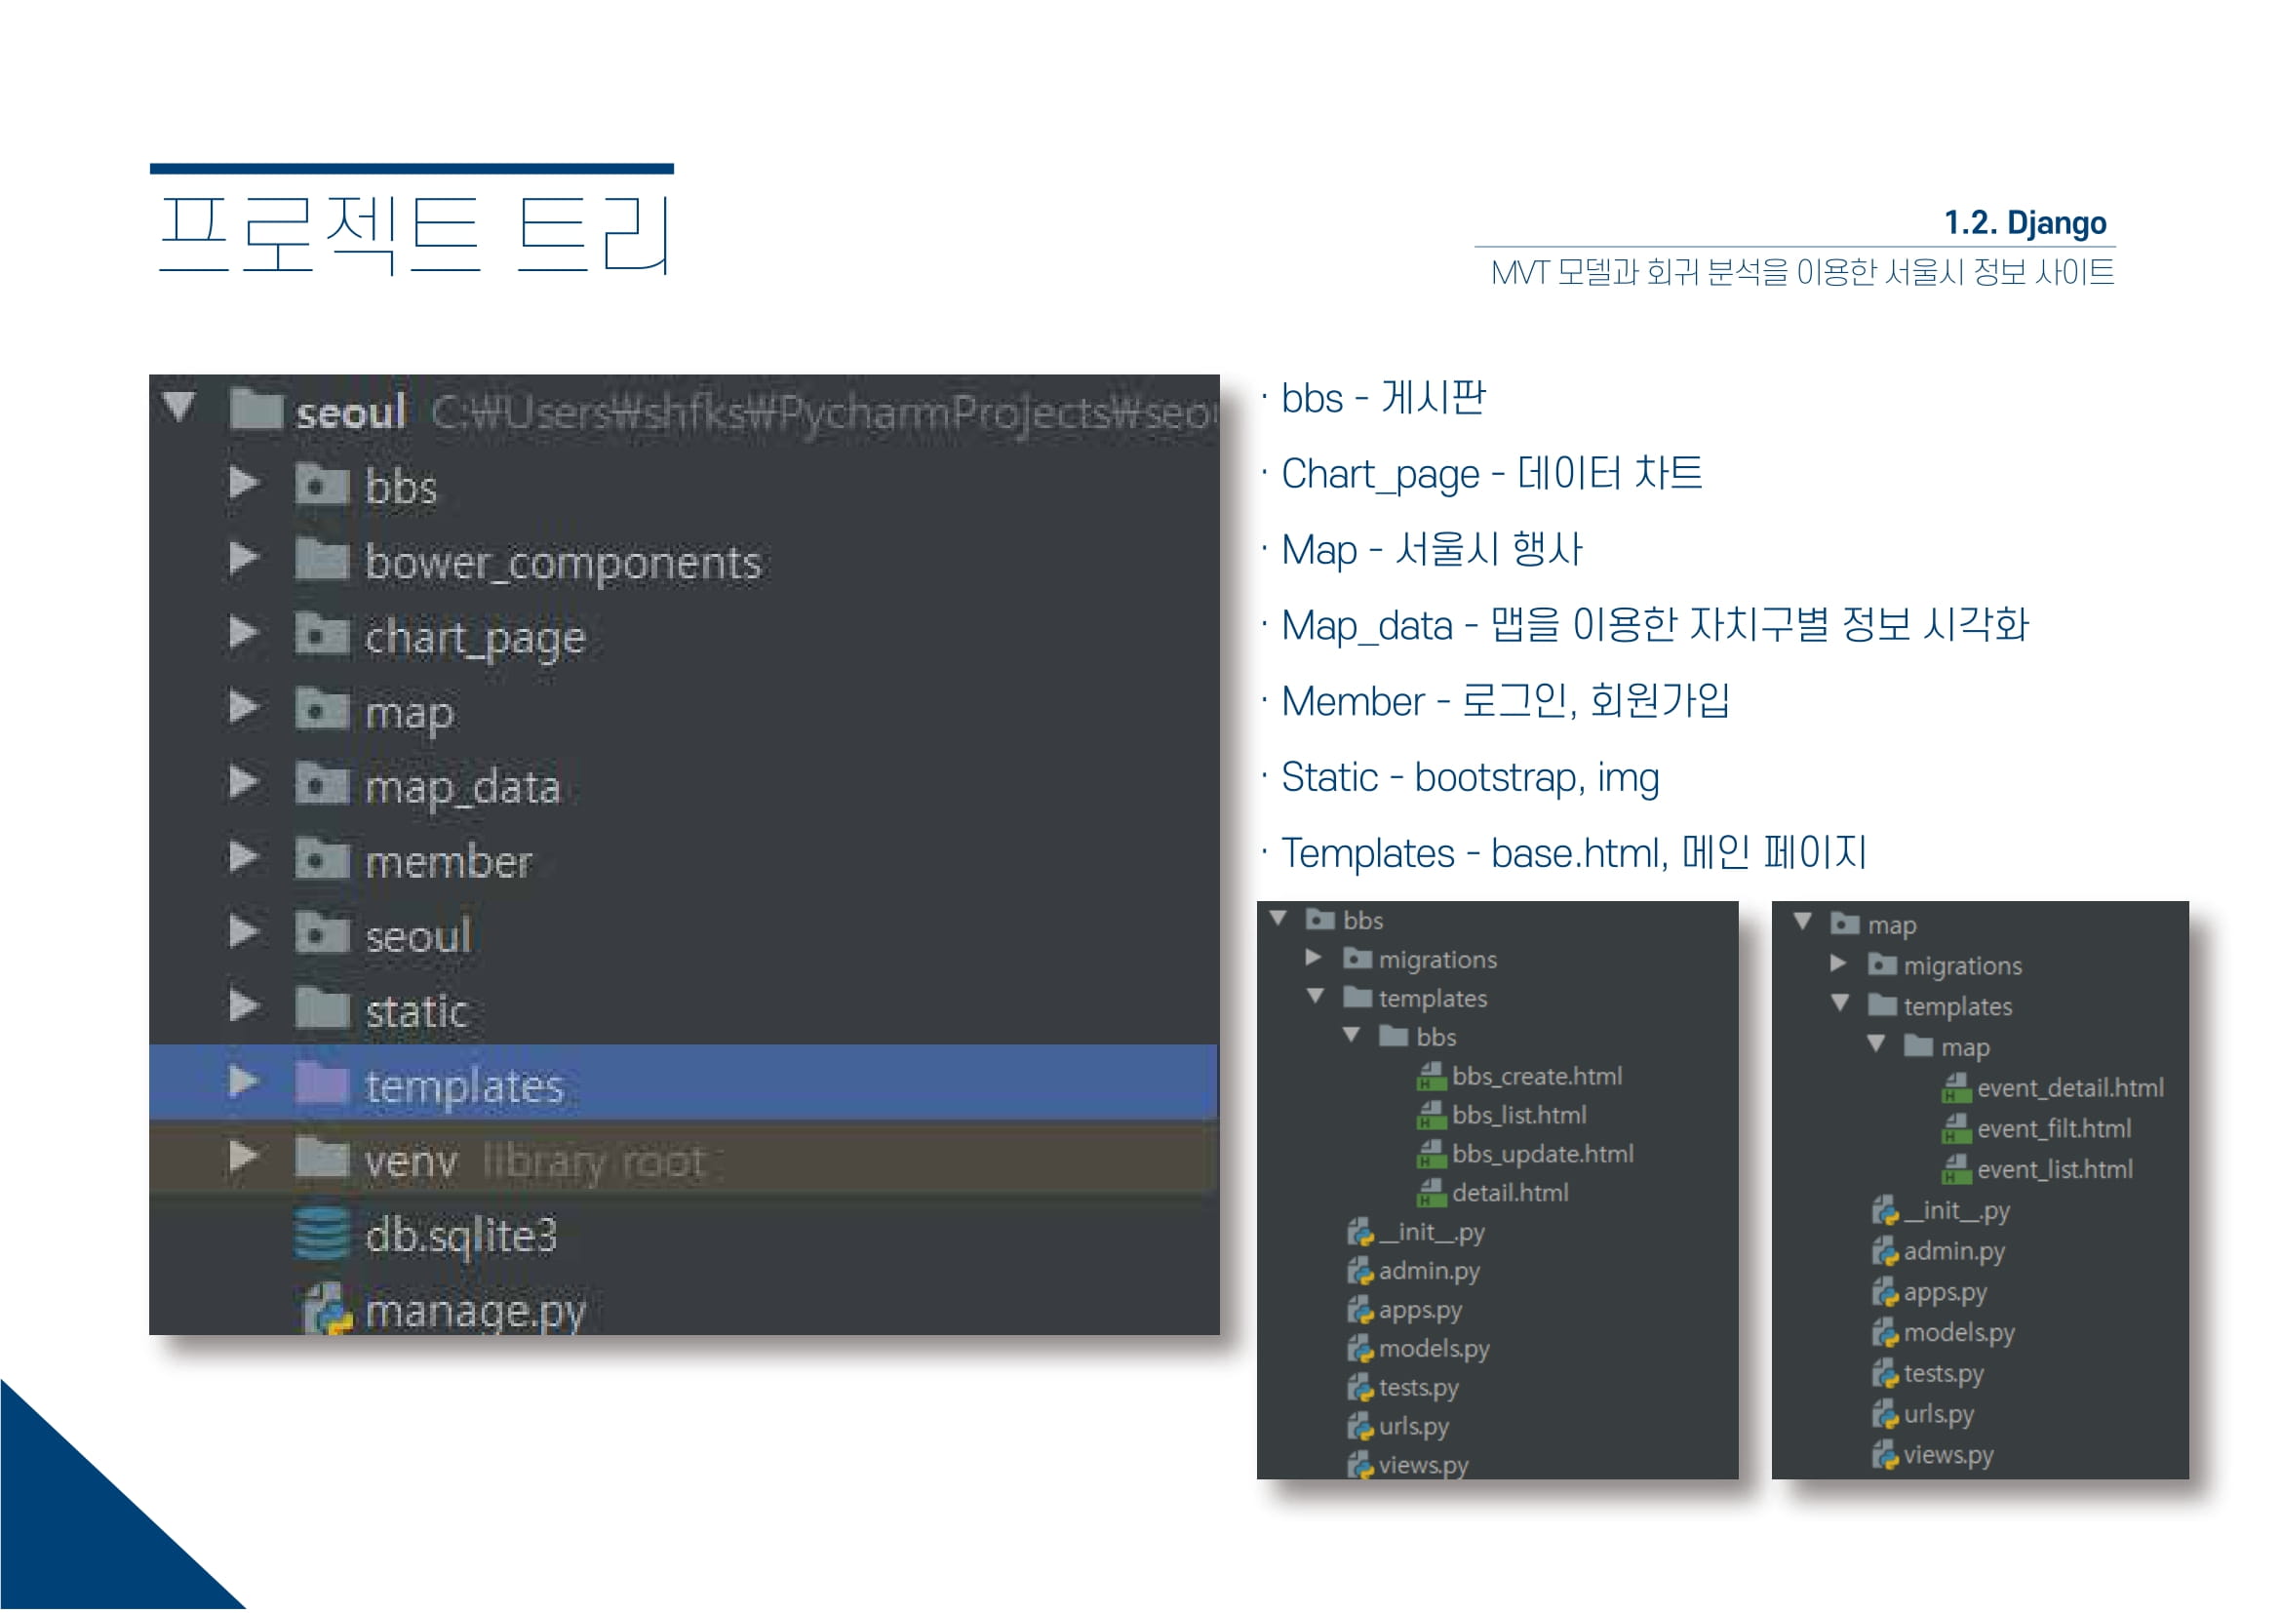The width and height of the screenshot is (2281, 1613).
Task: Select __init__.py in the map panel
Action: pyautogui.click(x=1957, y=1212)
